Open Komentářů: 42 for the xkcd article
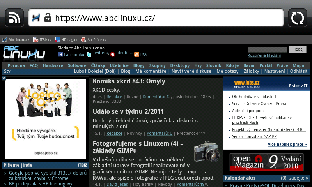This screenshot has height=187, width=312. pos(157,97)
